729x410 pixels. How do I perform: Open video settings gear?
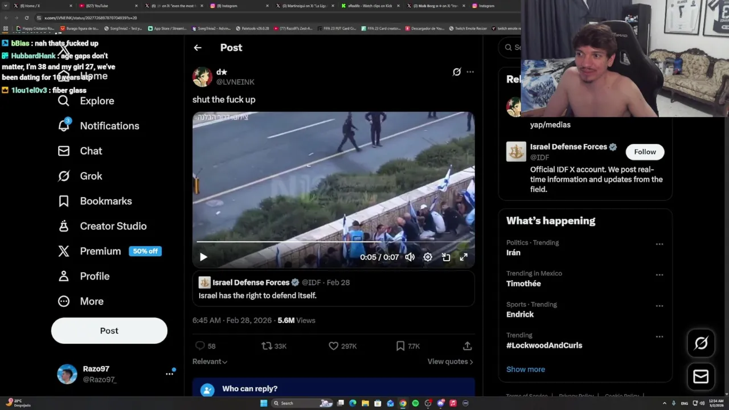[x=428, y=257]
